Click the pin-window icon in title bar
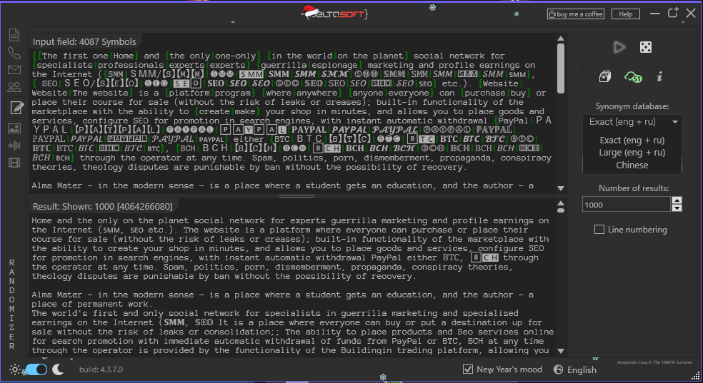This screenshot has width=703, height=383. coord(673,13)
